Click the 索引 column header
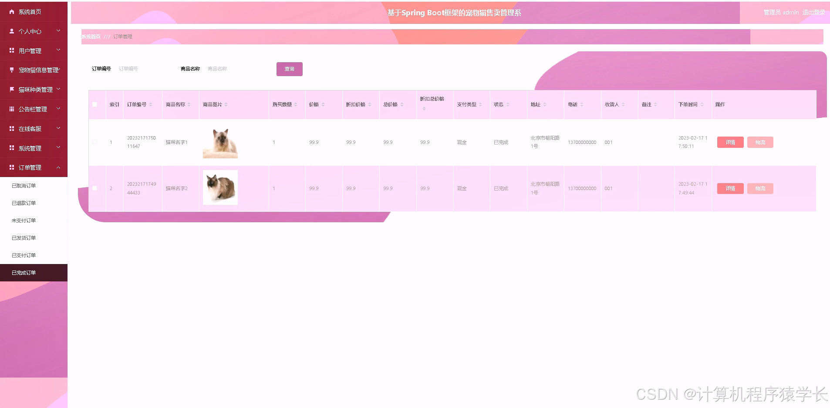 tap(115, 104)
